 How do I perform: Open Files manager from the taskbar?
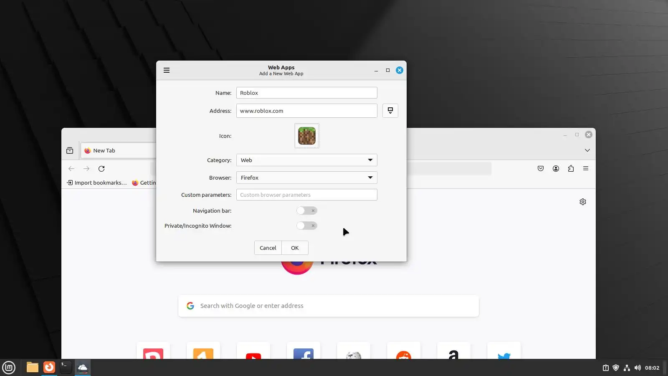tap(33, 368)
